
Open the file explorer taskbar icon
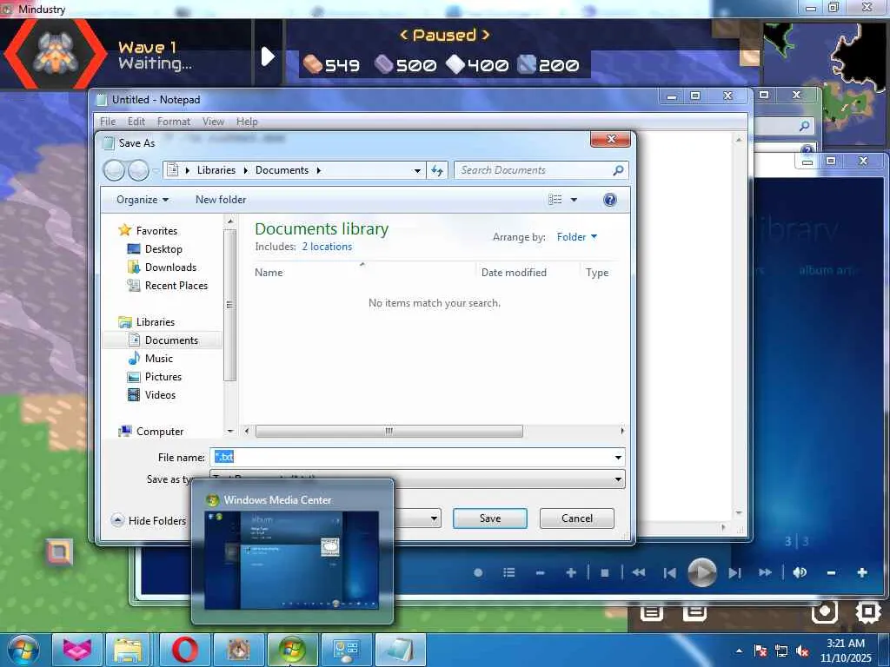pos(129,650)
